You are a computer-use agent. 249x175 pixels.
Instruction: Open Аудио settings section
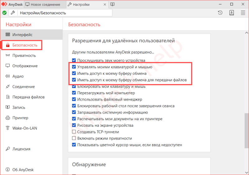(x=32, y=76)
